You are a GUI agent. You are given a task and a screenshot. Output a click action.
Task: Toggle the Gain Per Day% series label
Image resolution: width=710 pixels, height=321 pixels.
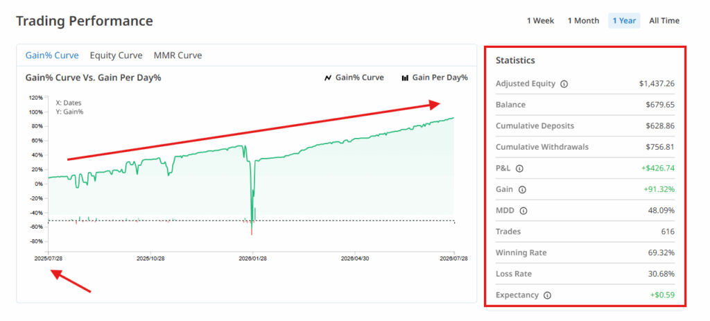click(x=440, y=78)
